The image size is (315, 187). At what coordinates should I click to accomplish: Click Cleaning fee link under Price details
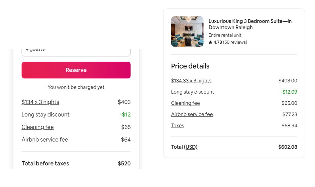185,103
